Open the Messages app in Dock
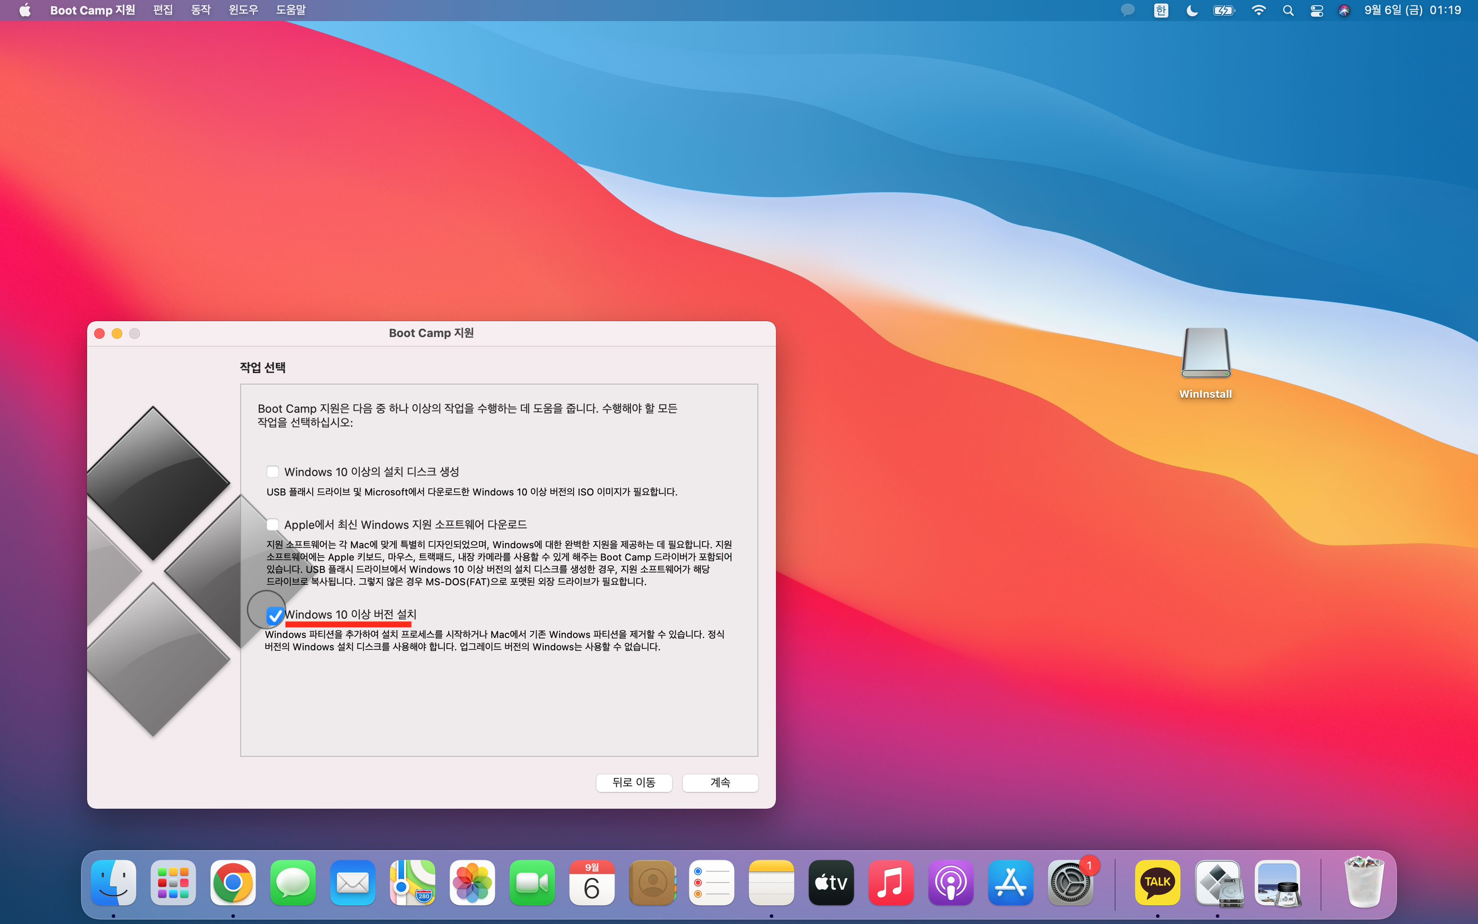The image size is (1478, 924). [x=293, y=883]
